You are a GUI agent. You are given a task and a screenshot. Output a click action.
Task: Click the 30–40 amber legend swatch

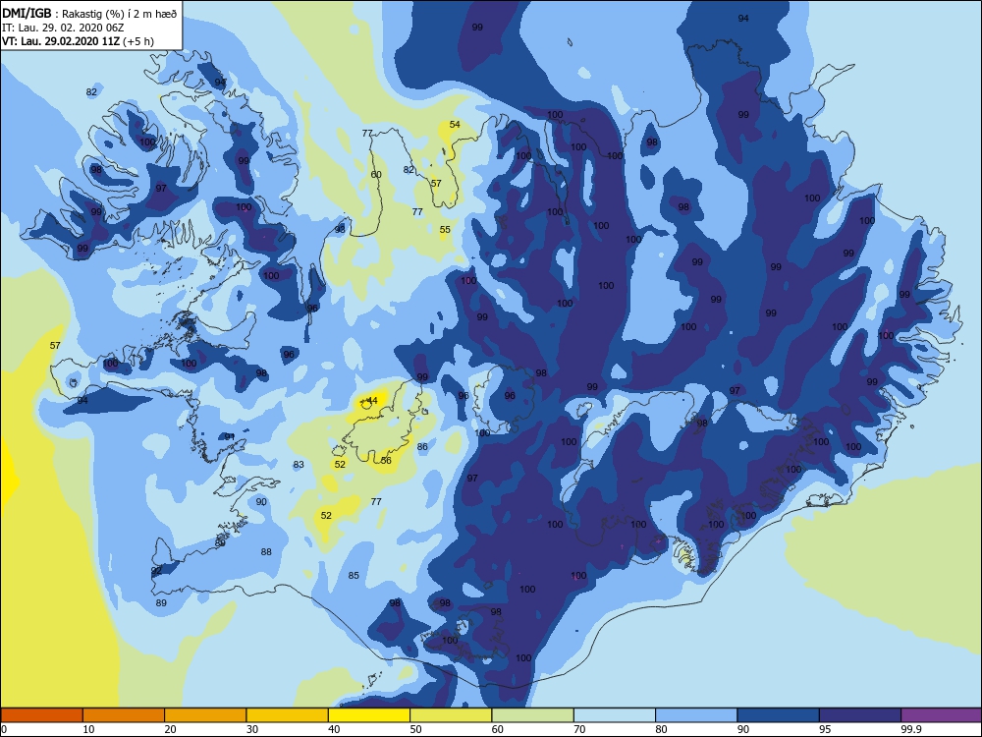point(288,715)
